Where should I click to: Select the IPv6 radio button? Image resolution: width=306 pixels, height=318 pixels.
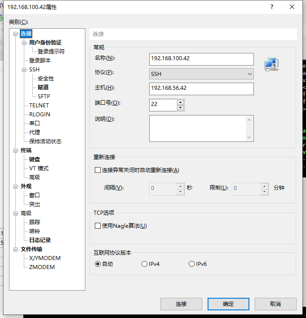pyautogui.click(x=192, y=264)
